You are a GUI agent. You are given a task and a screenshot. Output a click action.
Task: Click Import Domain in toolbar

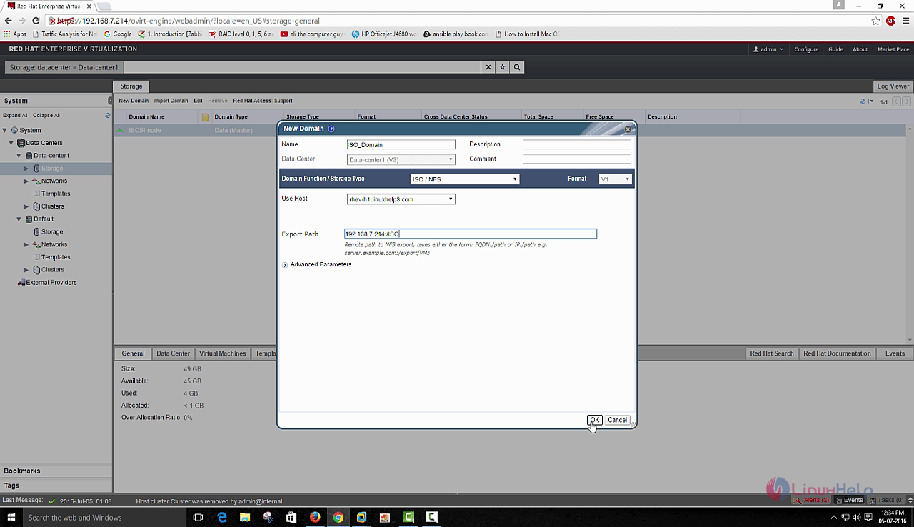(171, 101)
